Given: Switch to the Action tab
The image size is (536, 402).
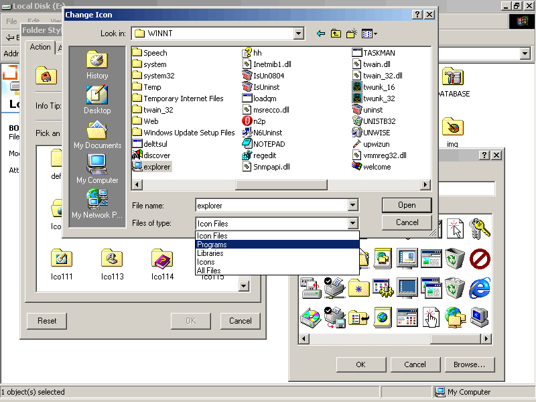Looking at the screenshot, I should [x=40, y=47].
